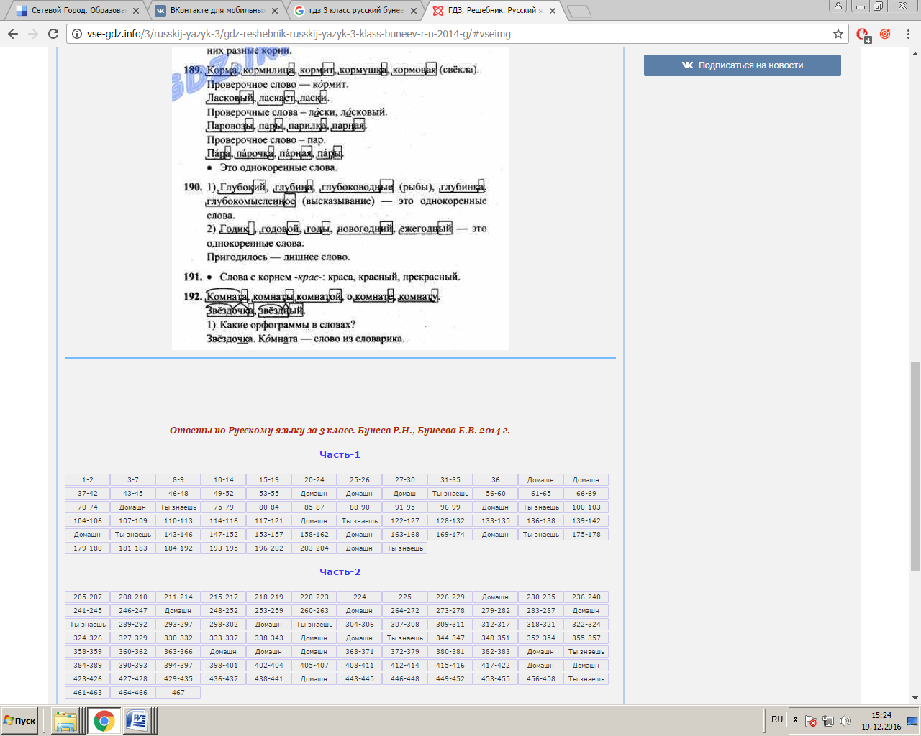
Task: Open exercises 309-311 link
Action: point(450,625)
